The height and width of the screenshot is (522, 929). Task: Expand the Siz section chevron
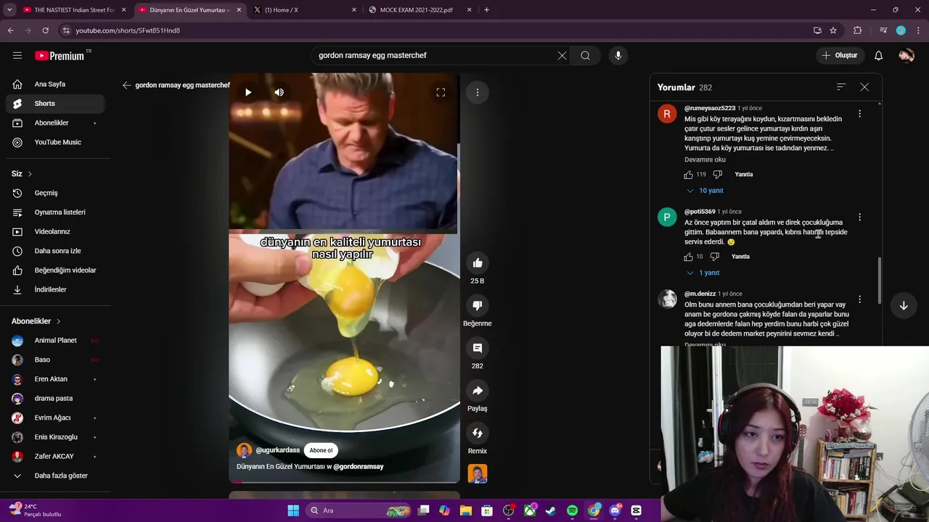pyautogui.click(x=30, y=174)
